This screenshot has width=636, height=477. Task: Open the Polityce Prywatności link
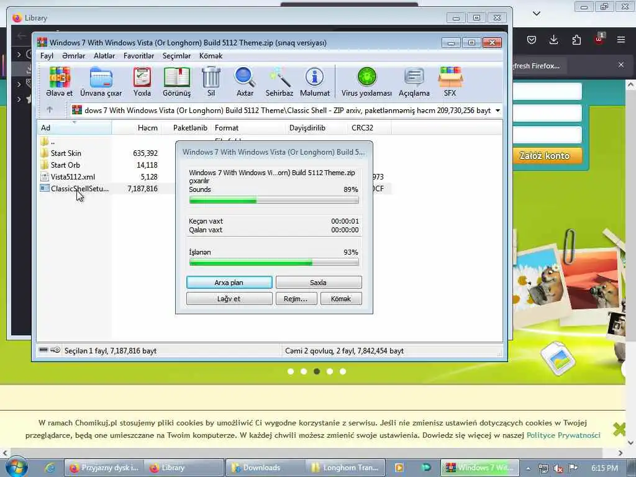(563, 435)
